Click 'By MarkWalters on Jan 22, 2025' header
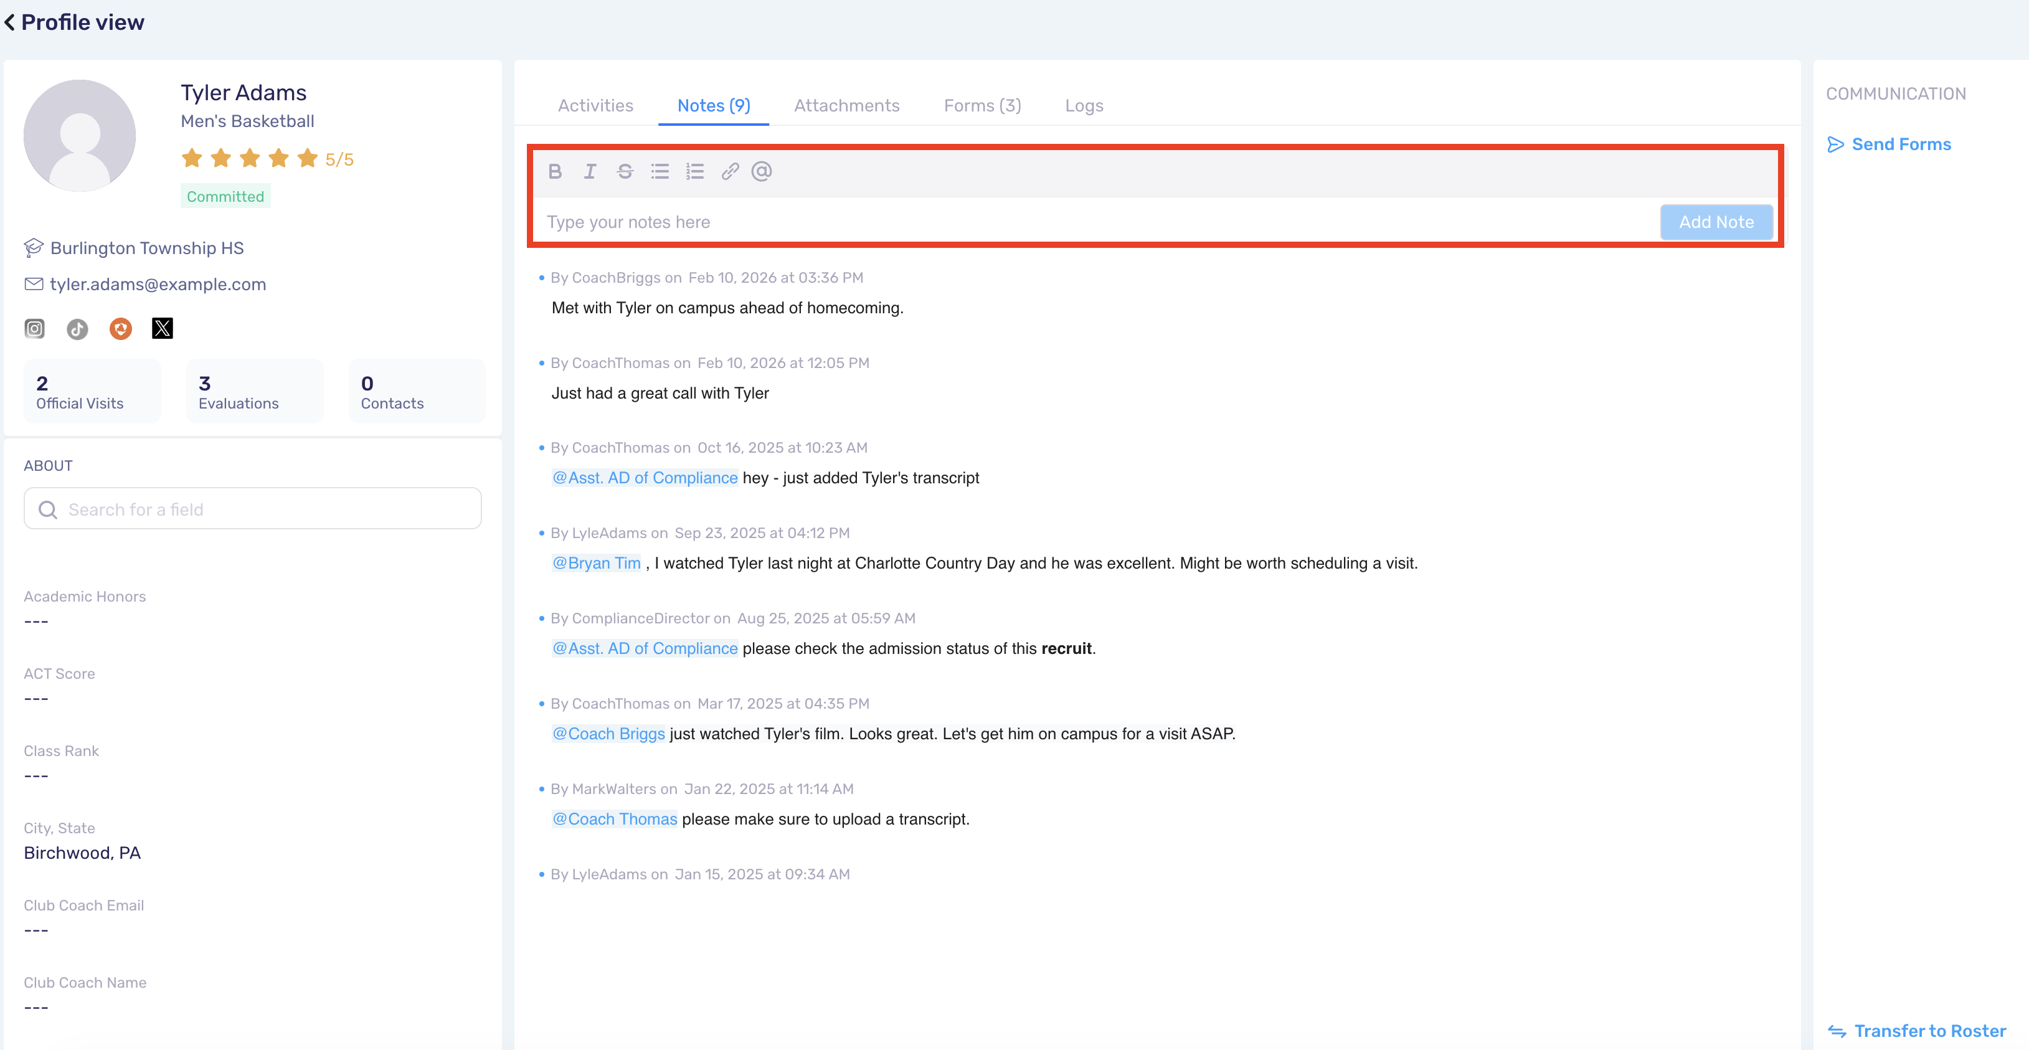 tap(702, 789)
